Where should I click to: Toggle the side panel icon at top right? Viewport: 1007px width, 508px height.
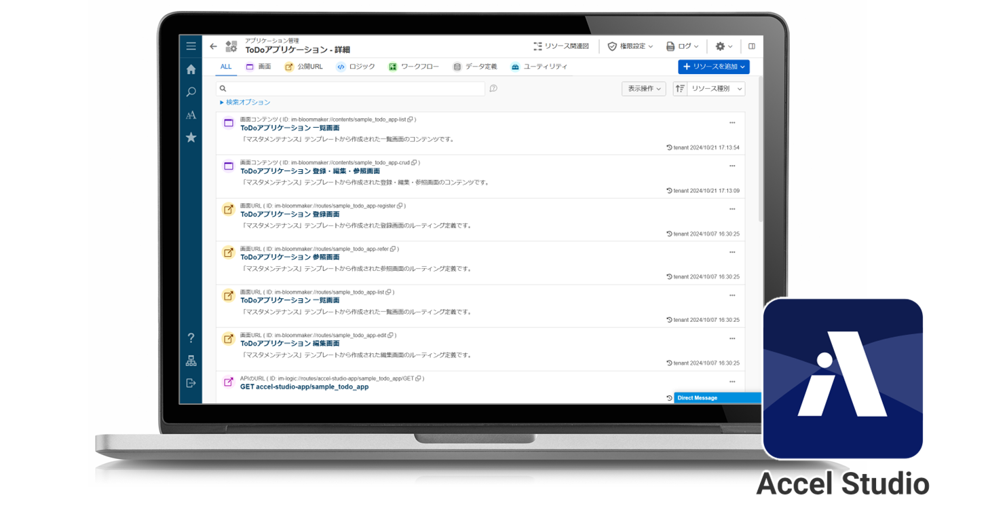751,46
